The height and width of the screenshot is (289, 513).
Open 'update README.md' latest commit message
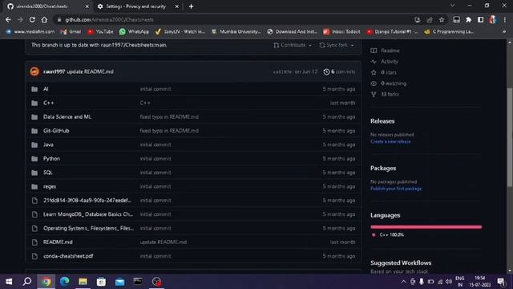pyautogui.click(x=90, y=71)
